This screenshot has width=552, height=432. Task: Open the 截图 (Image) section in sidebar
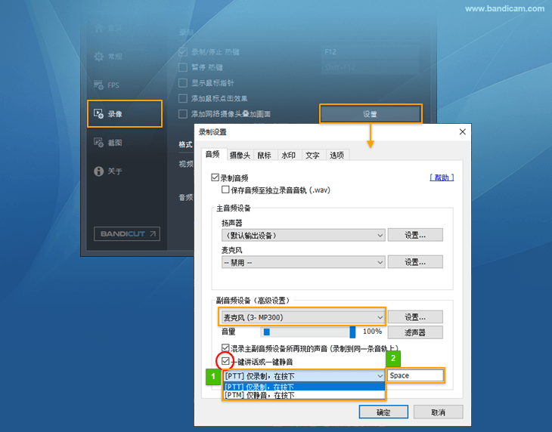click(108, 142)
